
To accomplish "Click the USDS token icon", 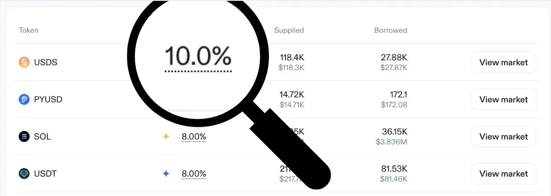I will pyautogui.click(x=24, y=62).
